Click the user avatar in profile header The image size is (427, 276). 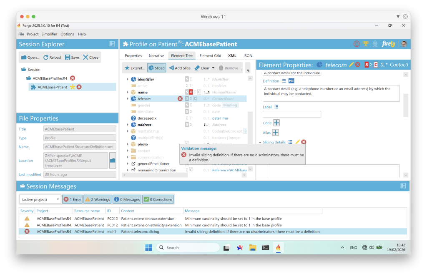pyautogui.click(x=404, y=44)
